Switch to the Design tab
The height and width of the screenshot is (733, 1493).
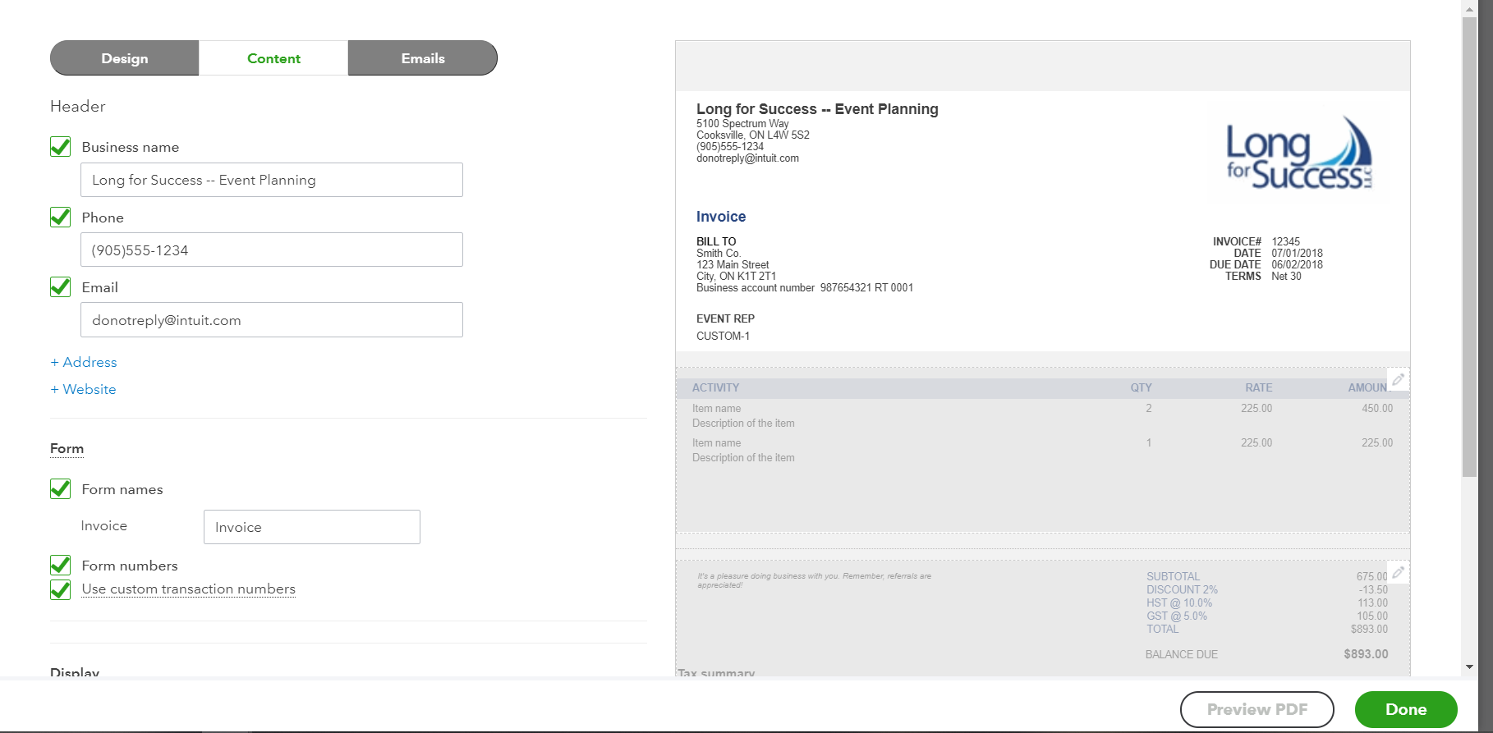point(125,58)
